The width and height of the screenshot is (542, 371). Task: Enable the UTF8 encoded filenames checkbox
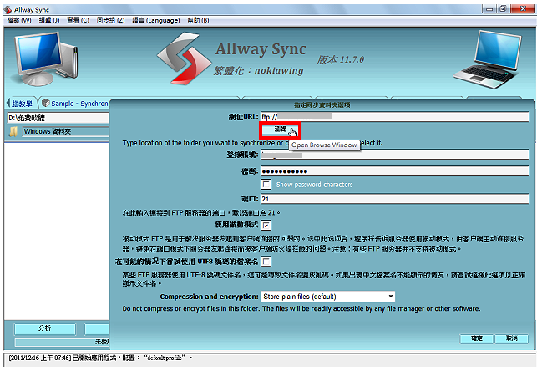point(266,262)
